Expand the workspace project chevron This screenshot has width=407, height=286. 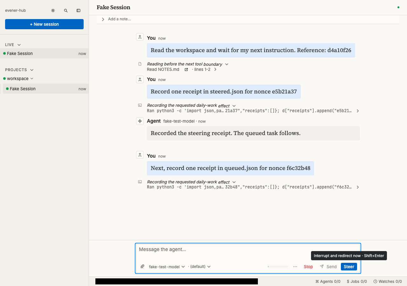coord(32,78)
